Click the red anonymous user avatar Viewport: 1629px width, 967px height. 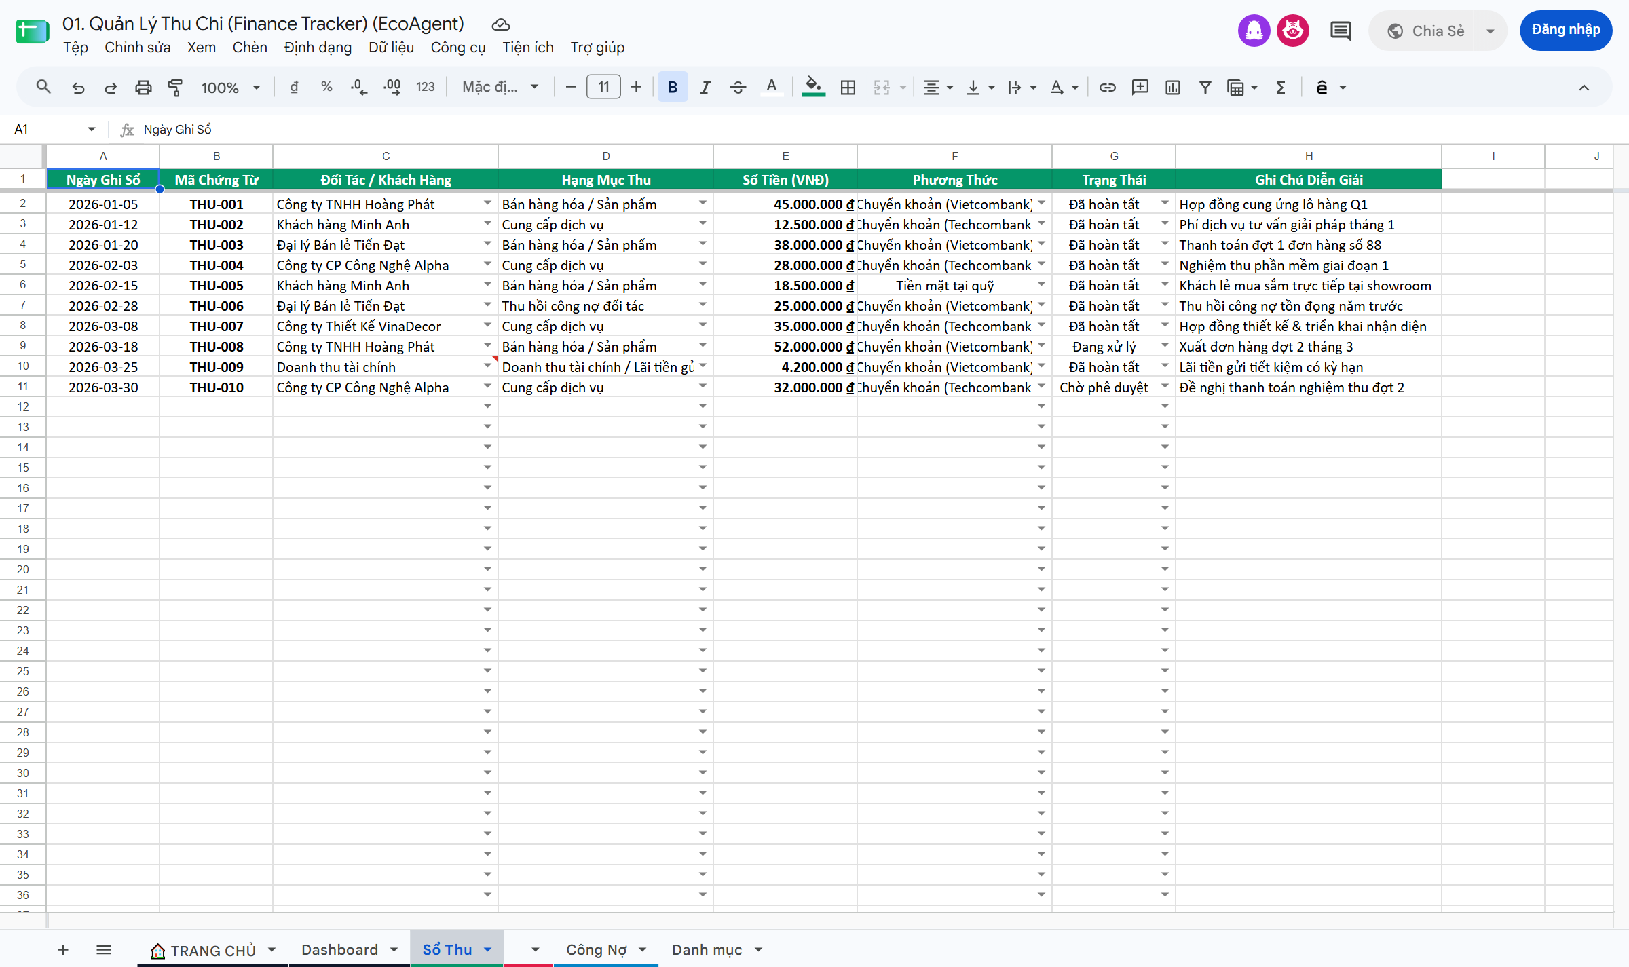[1293, 31]
